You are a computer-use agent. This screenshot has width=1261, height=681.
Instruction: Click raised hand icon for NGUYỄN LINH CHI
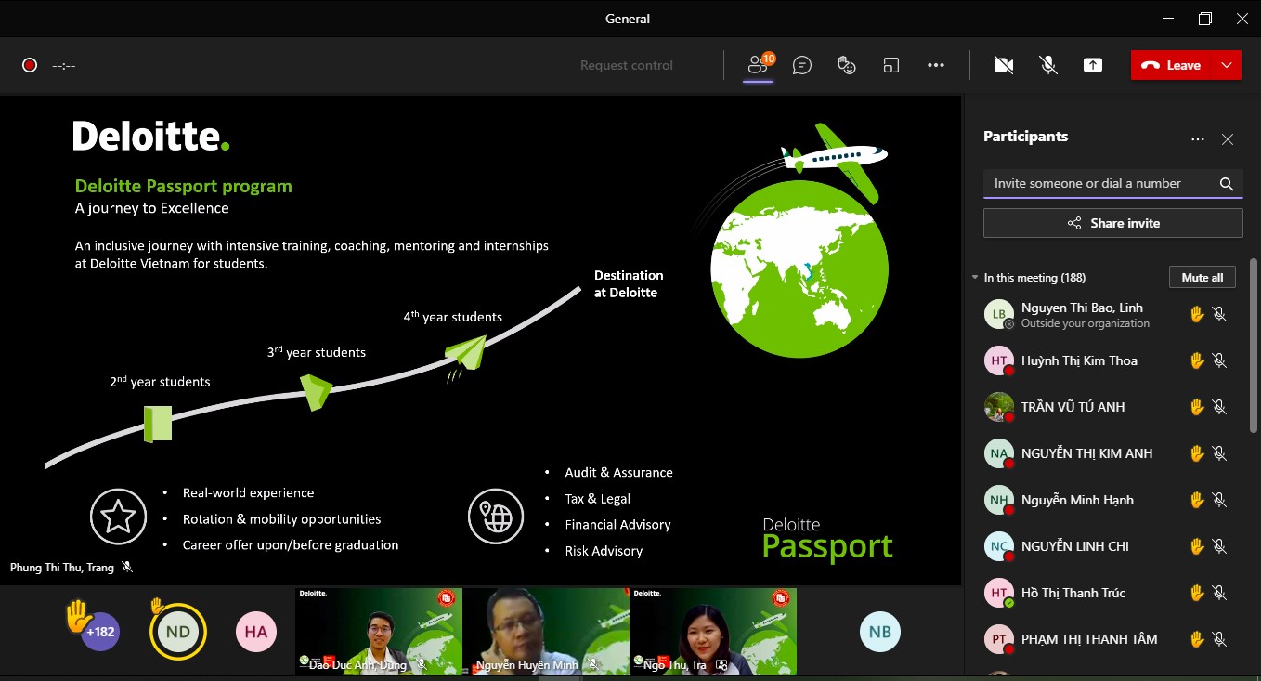(x=1197, y=546)
